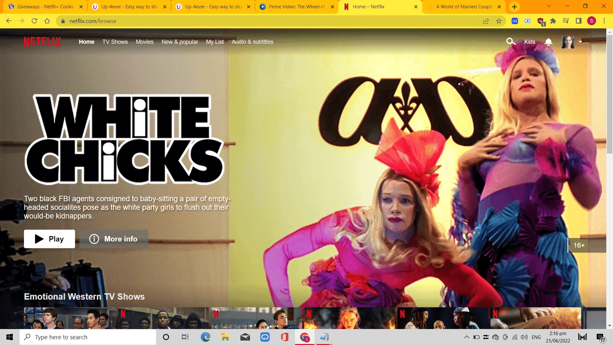613x345 pixels.
Task: Open the Extensions puzzle icon
Action: 553,21
